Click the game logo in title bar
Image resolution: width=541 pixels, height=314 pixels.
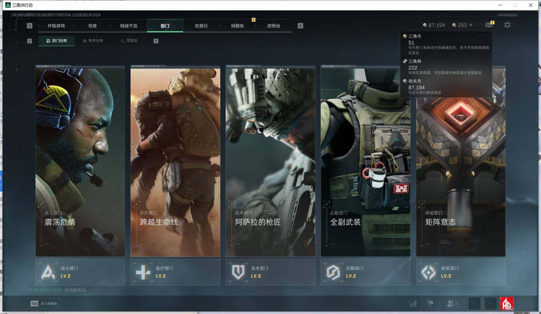[8, 5]
